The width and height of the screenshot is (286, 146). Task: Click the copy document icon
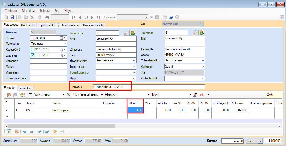26,17
